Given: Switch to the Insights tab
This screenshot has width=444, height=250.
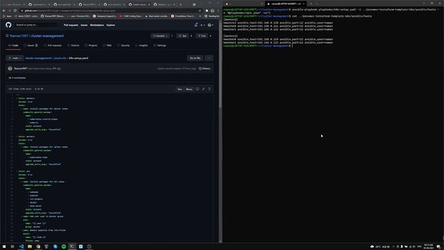Looking at the screenshot, I should coord(142,45).
